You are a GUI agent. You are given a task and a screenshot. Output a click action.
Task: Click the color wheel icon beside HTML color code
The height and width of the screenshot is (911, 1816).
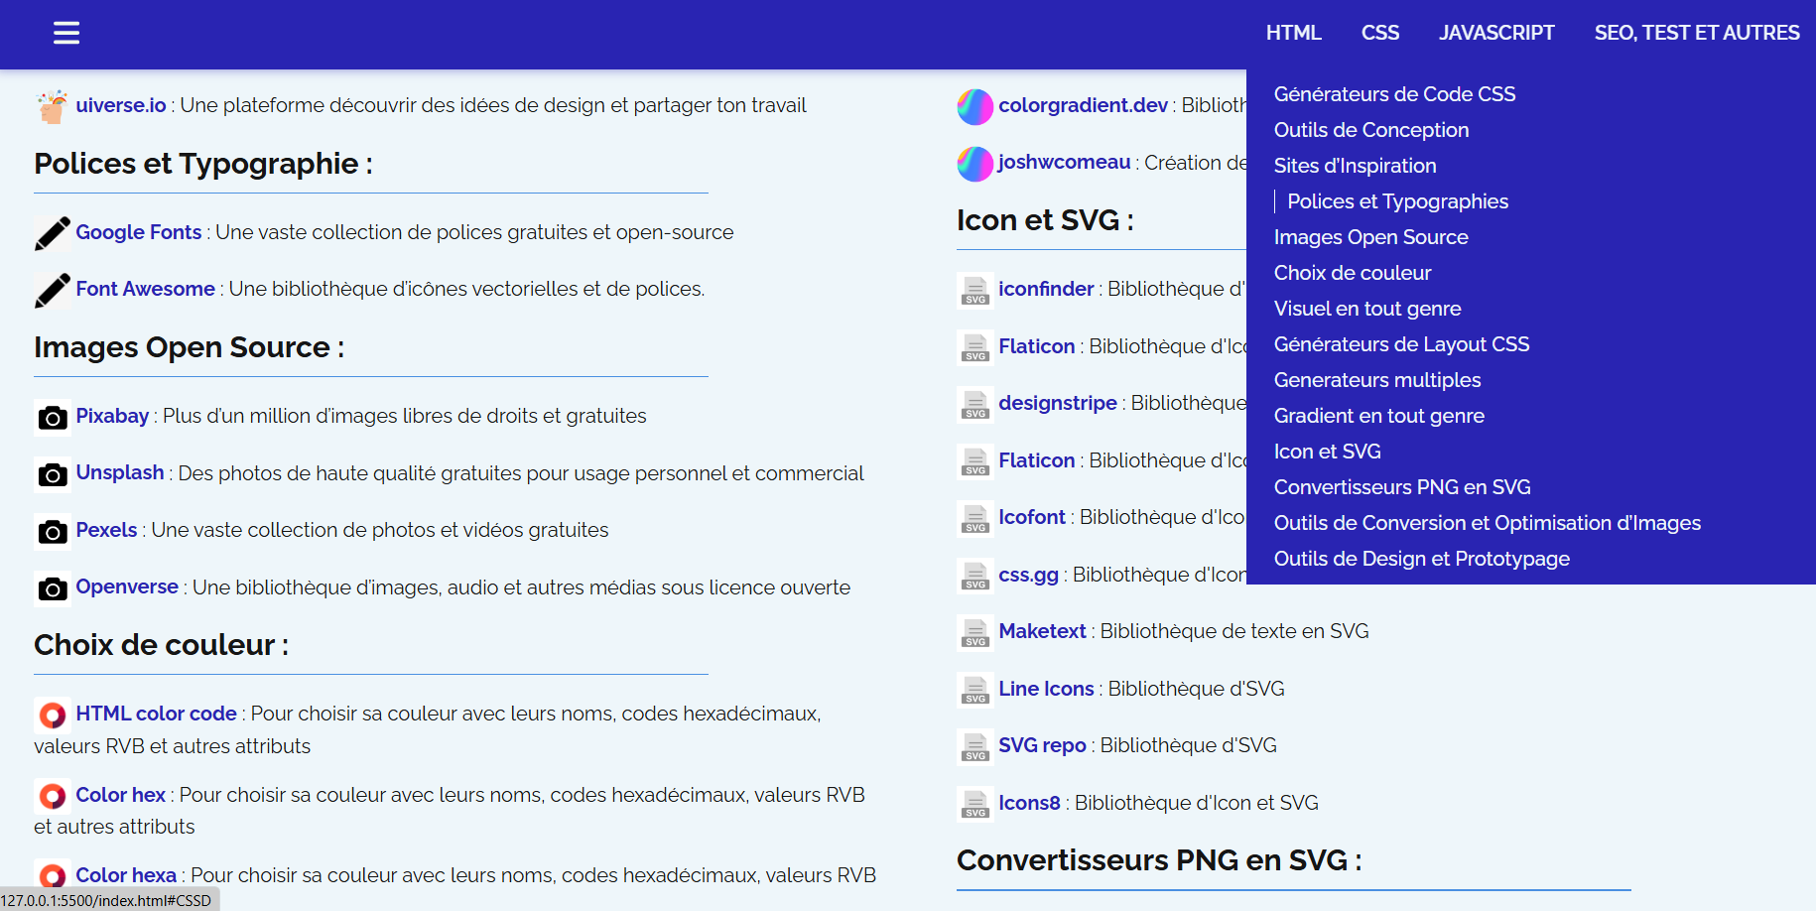tap(53, 715)
